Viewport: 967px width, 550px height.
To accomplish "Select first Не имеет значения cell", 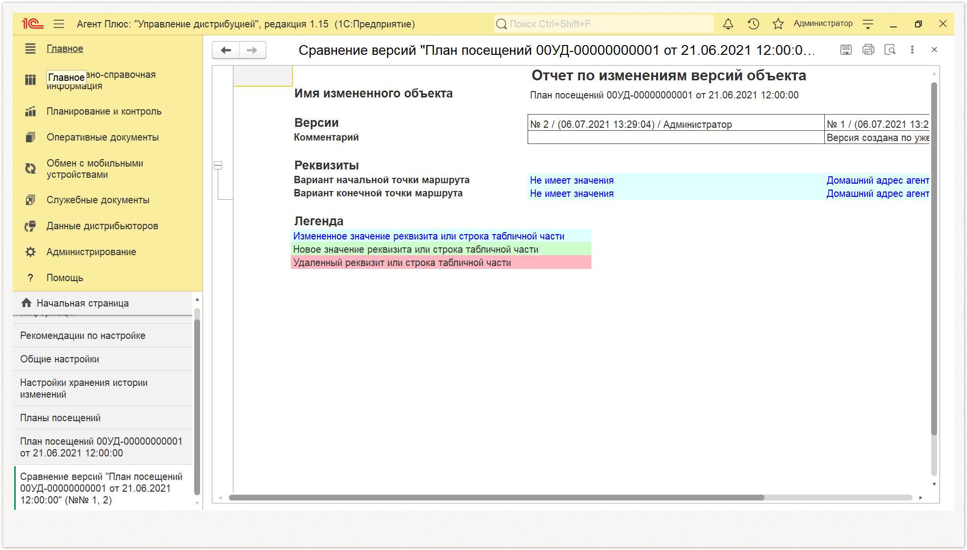I will point(676,180).
